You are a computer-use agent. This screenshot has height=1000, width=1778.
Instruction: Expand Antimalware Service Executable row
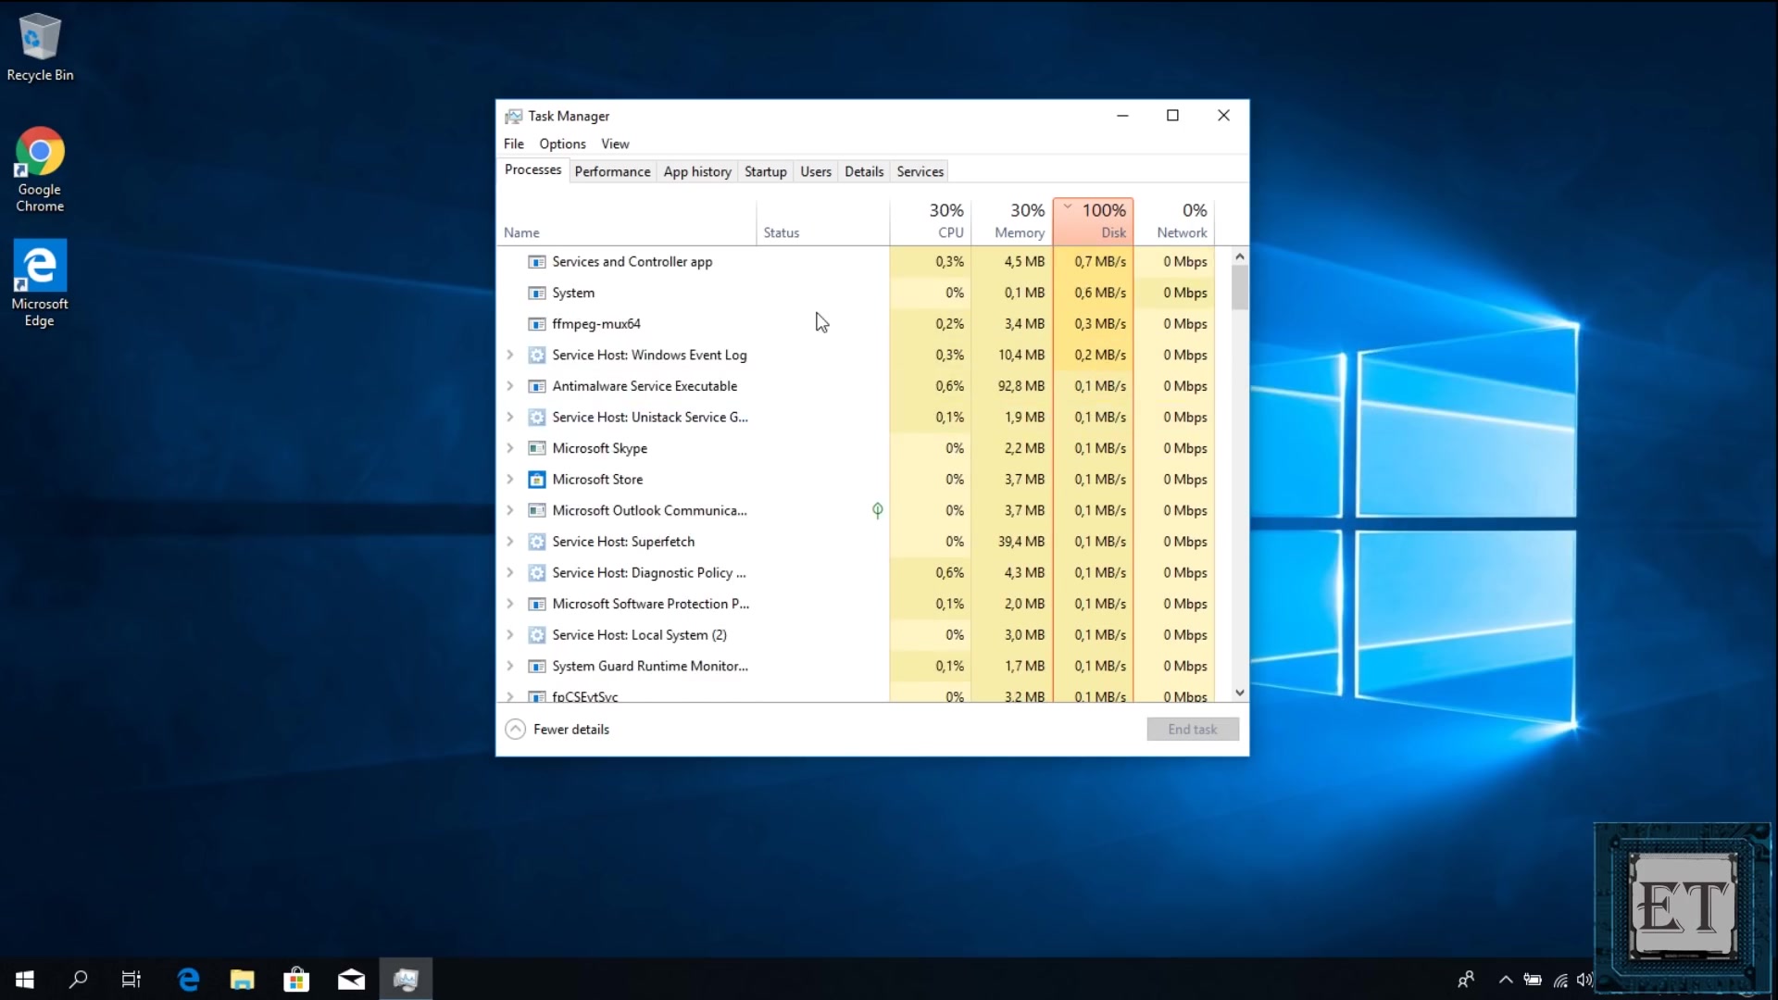509,386
